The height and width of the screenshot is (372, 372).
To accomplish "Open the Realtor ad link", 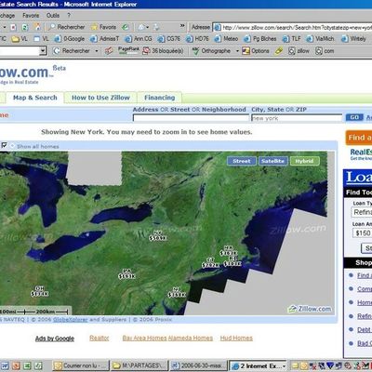I will click(x=100, y=339).
